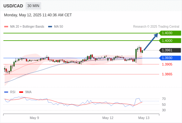Screen dimensions: 182x123
Task: Select the 1.4000 green resistance tag
Action: pos(170,41)
